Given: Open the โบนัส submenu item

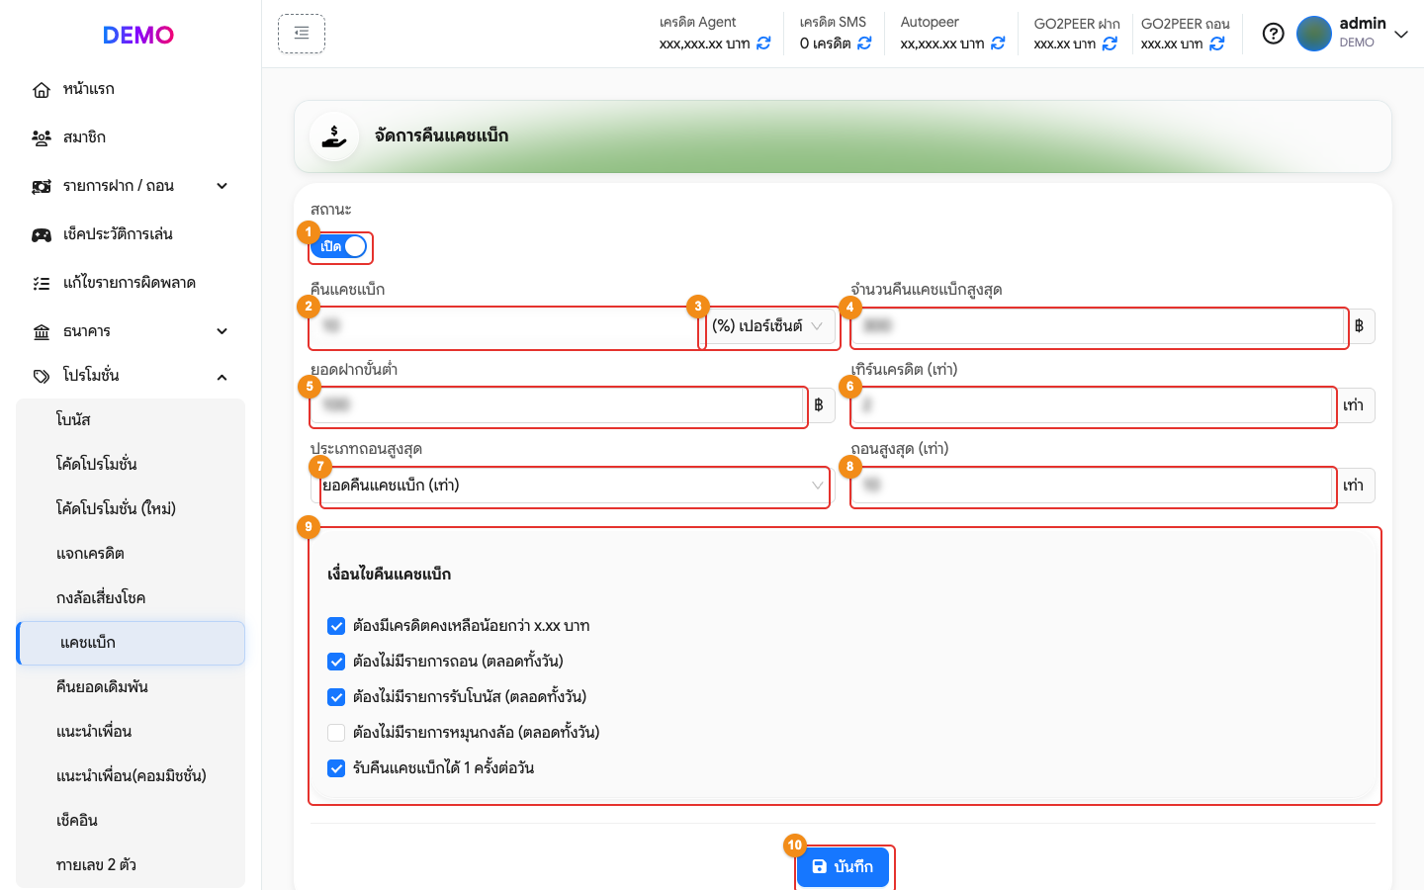Looking at the screenshot, I should (x=131, y=420).
